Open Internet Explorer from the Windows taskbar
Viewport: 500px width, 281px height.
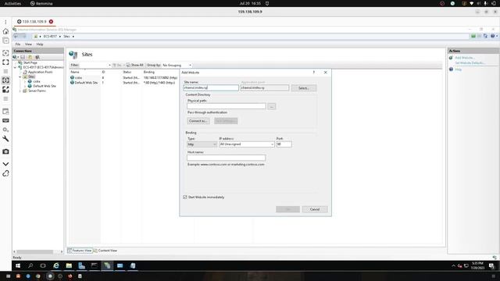click(56, 265)
